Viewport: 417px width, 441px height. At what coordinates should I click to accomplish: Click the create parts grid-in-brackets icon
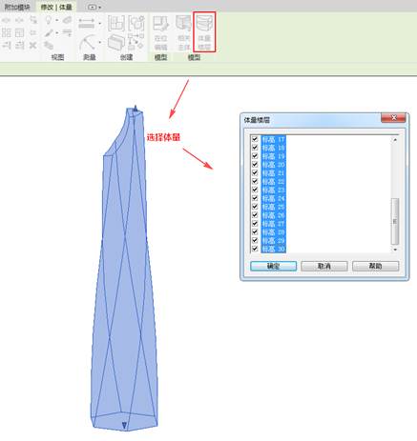click(x=116, y=23)
